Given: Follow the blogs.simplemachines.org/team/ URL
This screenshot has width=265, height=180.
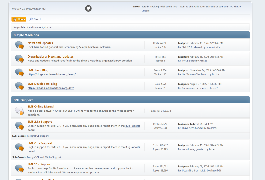Looking at the screenshot, I should pos(52,74).
